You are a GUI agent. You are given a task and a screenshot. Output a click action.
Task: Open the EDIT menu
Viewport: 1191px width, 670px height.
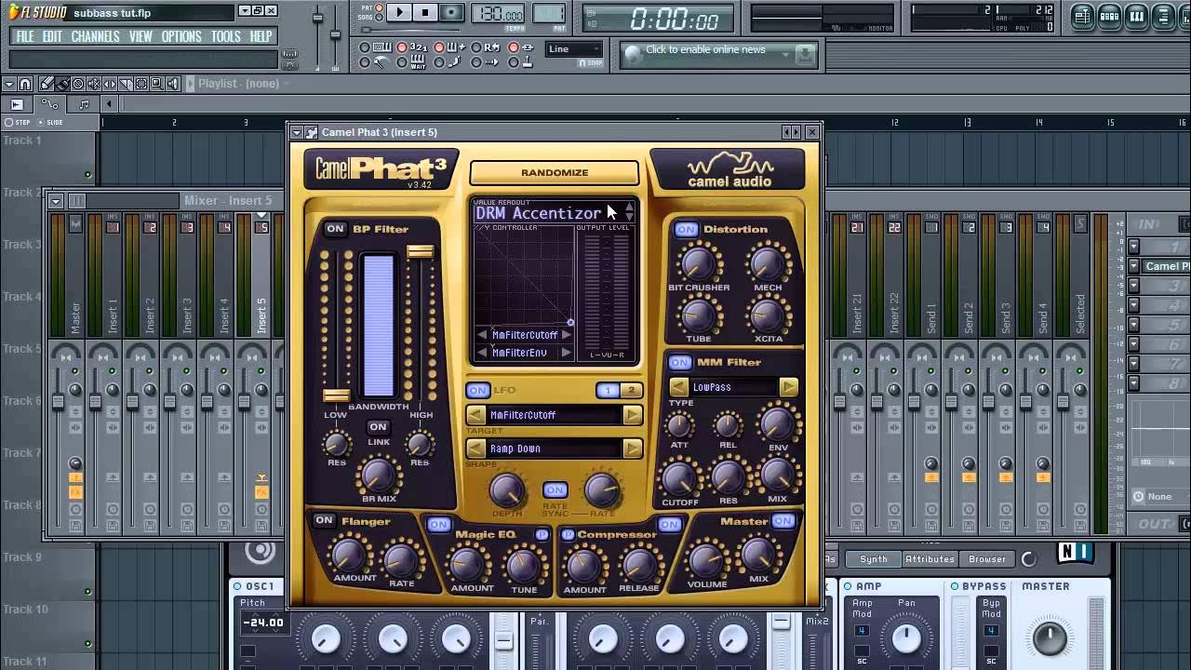pyautogui.click(x=52, y=36)
